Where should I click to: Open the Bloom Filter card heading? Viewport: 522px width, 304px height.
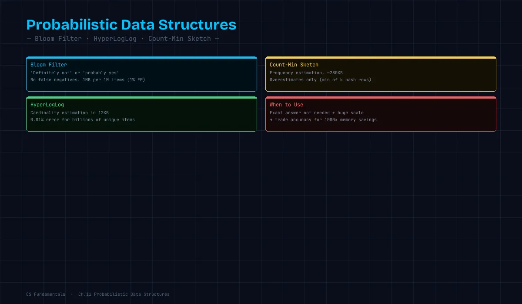pyautogui.click(x=49, y=65)
